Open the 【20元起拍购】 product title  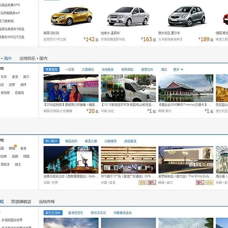[71, 105]
